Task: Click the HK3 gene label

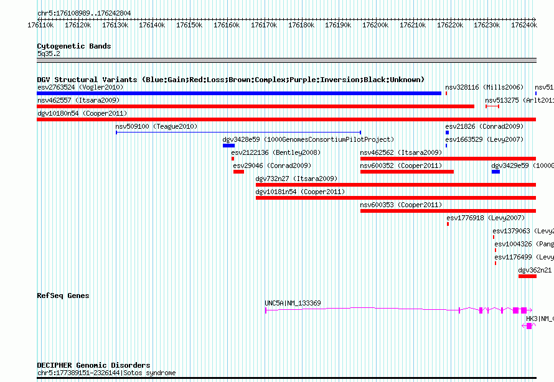Action: pos(540,319)
